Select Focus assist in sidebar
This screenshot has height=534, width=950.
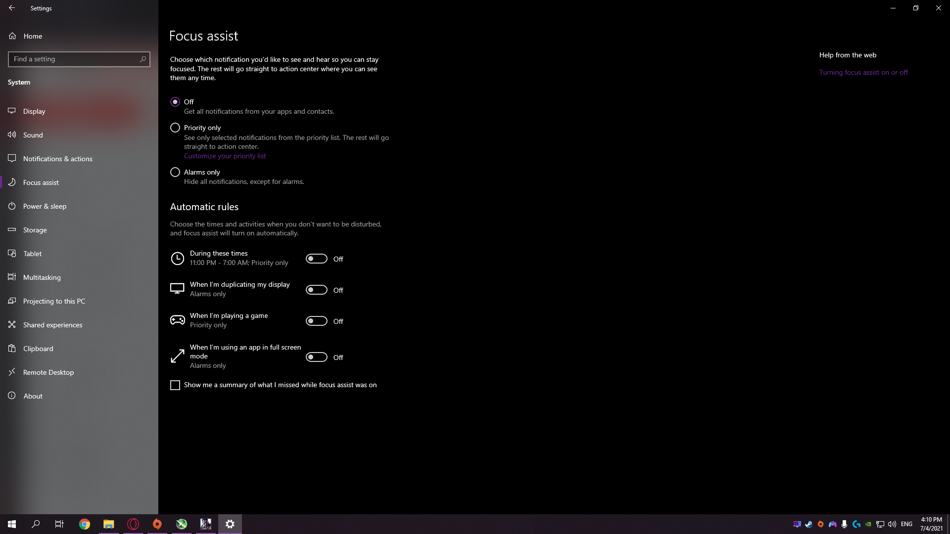point(79,182)
